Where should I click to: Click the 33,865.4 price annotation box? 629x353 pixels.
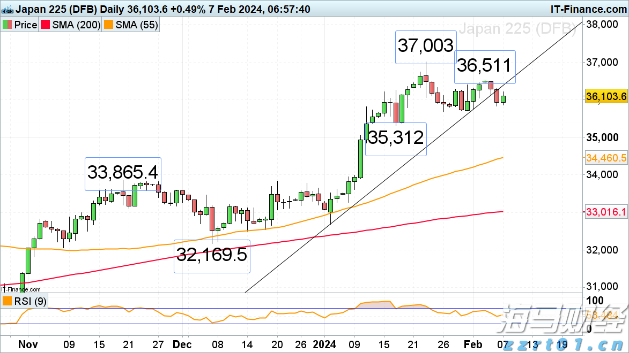click(123, 174)
